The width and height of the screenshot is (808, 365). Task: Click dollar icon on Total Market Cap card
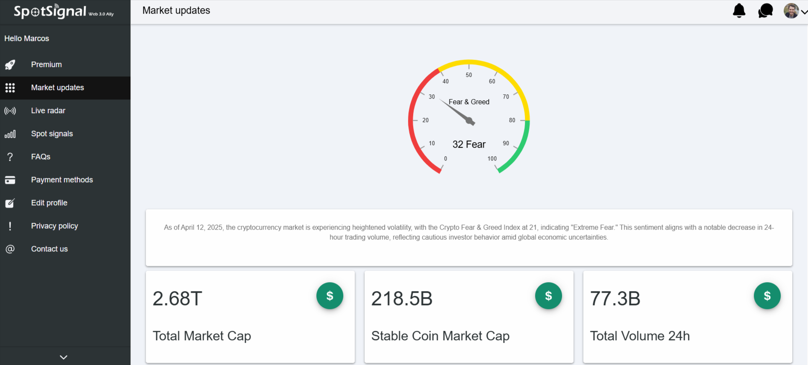coord(330,296)
